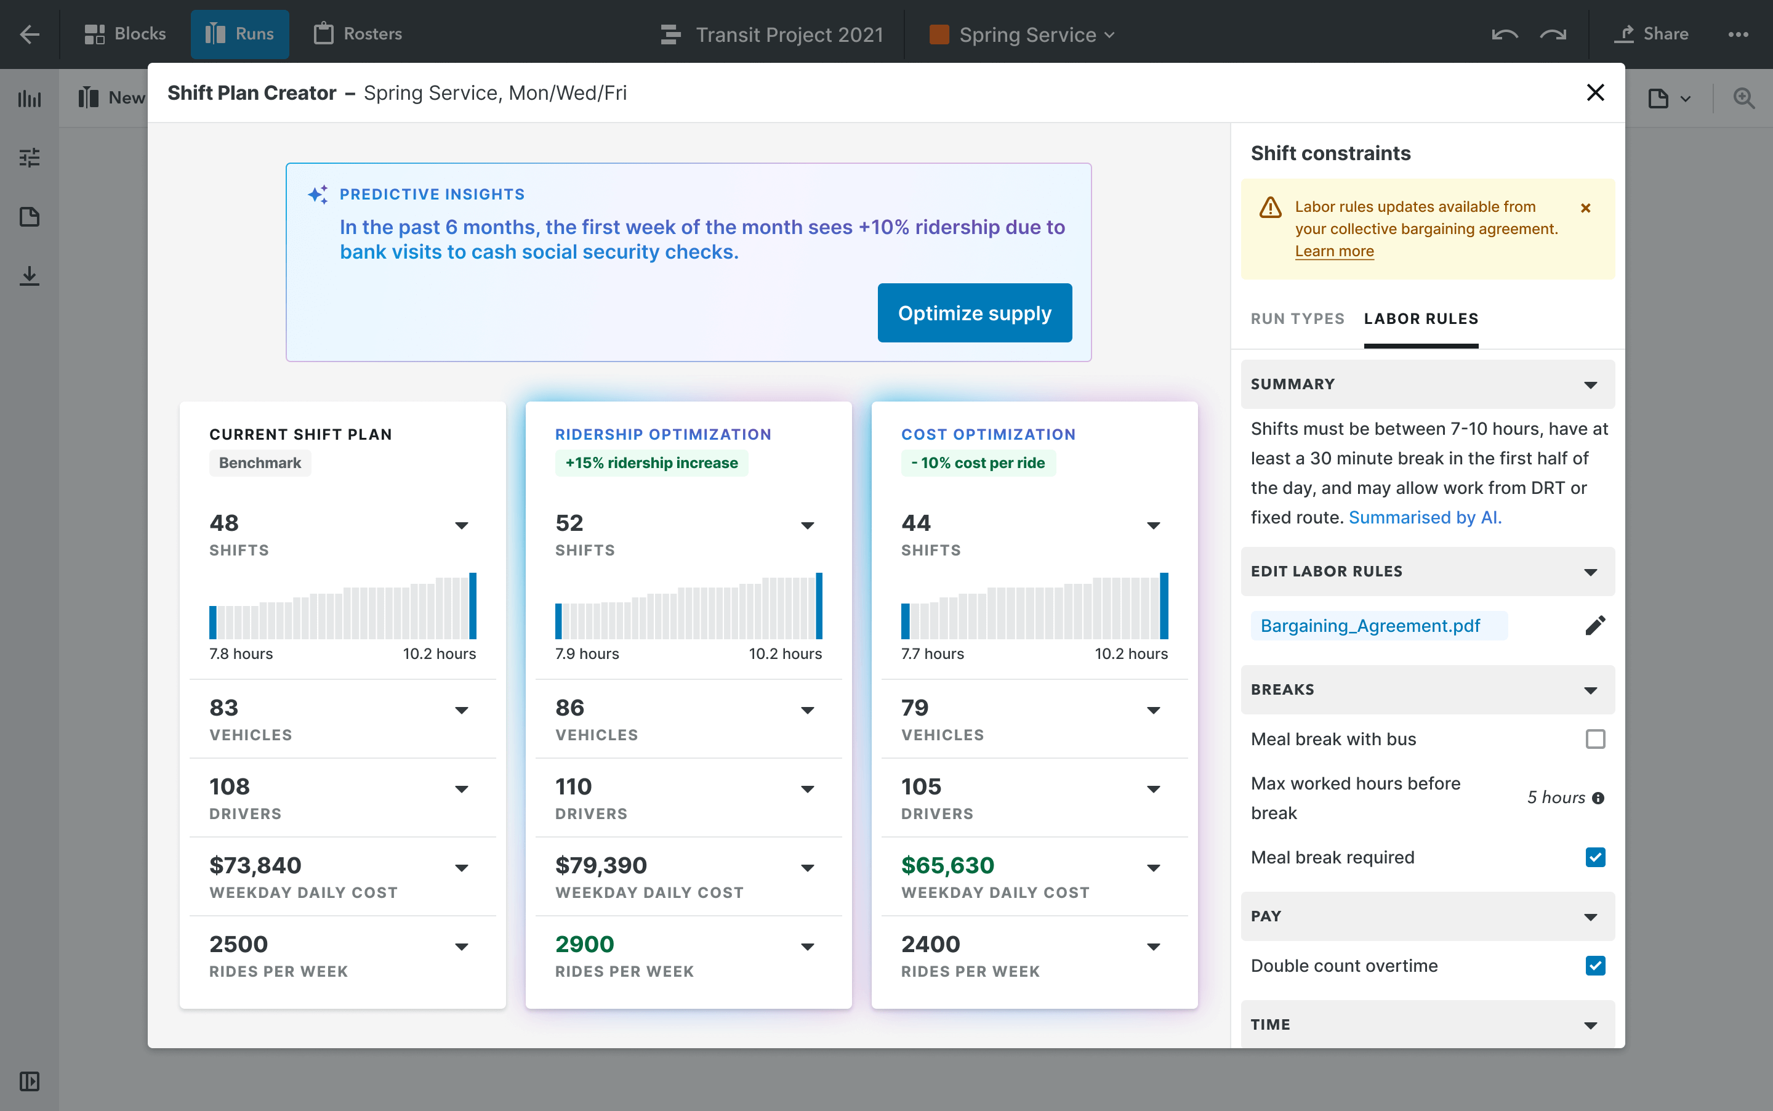The height and width of the screenshot is (1111, 1773).
Task: Click the back arrow icon
Action: coord(30,34)
